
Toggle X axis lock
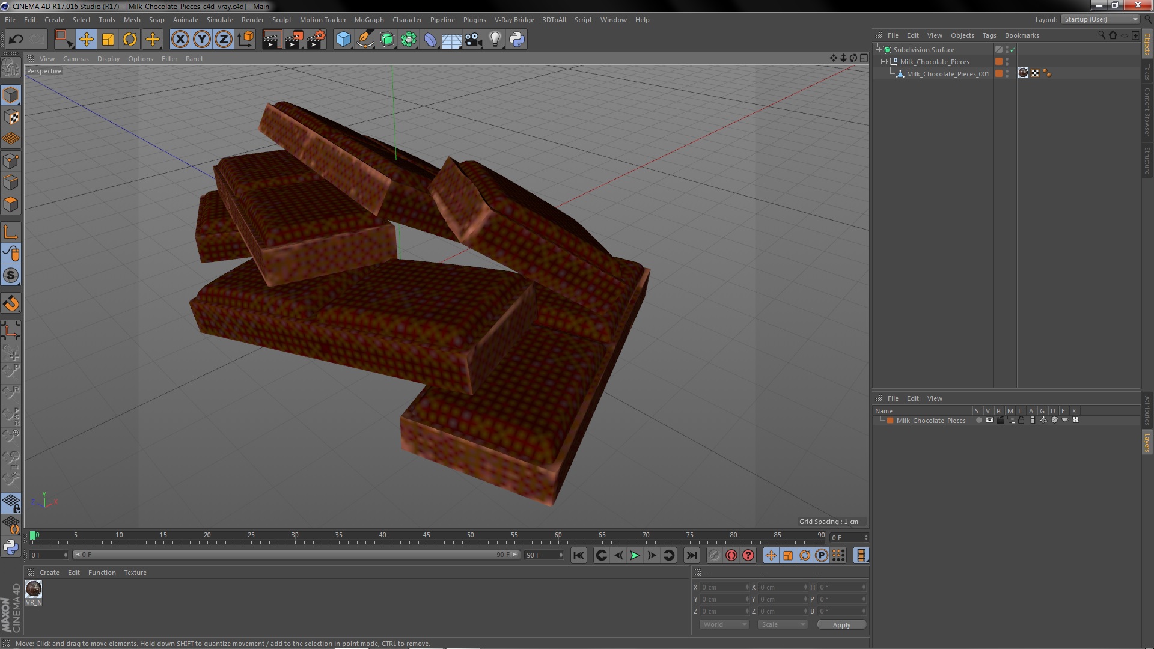[180, 40]
